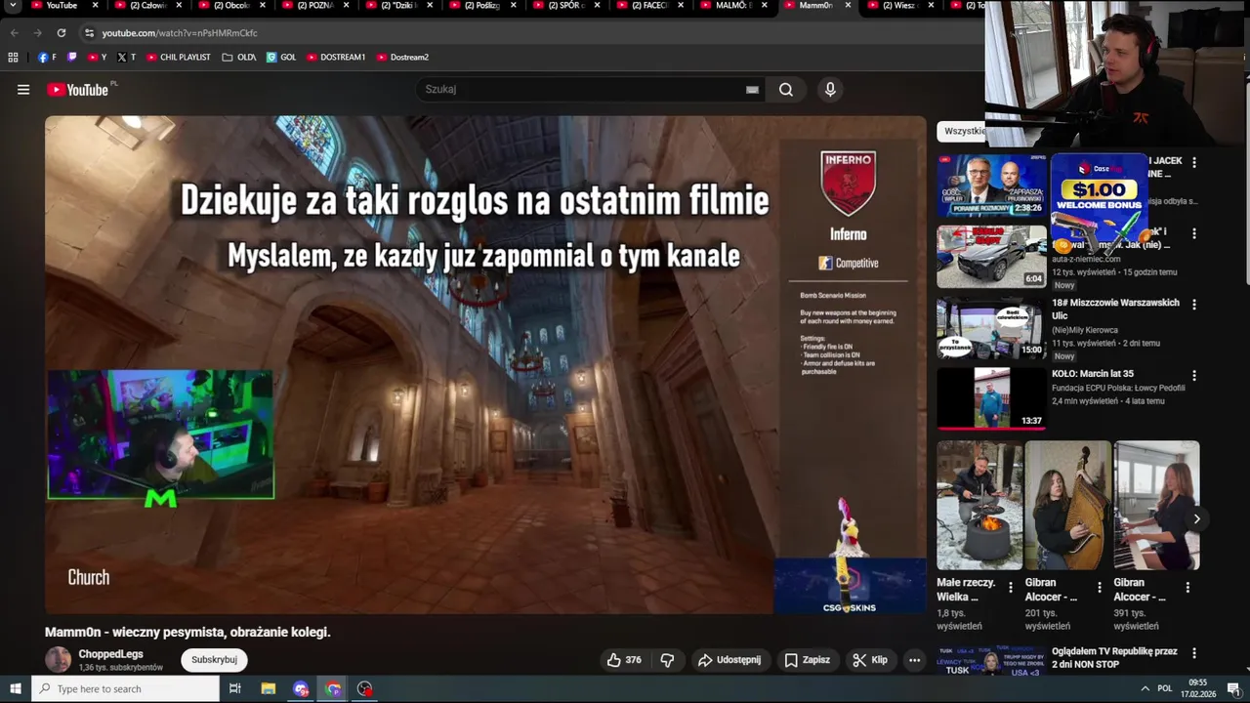Click the video player to pause playback
This screenshot has width=1250, height=703.
(x=485, y=364)
